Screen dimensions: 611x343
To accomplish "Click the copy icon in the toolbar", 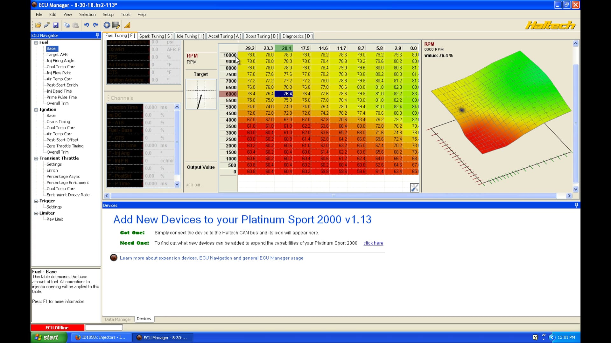I will point(67,25).
